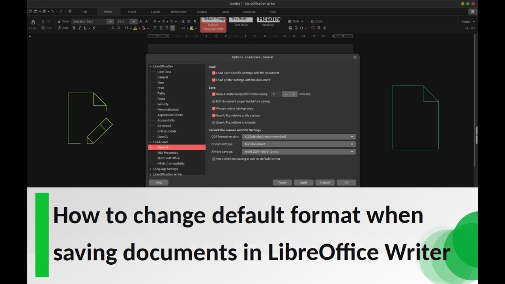Open the File tab
The width and height of the screenshot is (505, 284).
(85, 12)
